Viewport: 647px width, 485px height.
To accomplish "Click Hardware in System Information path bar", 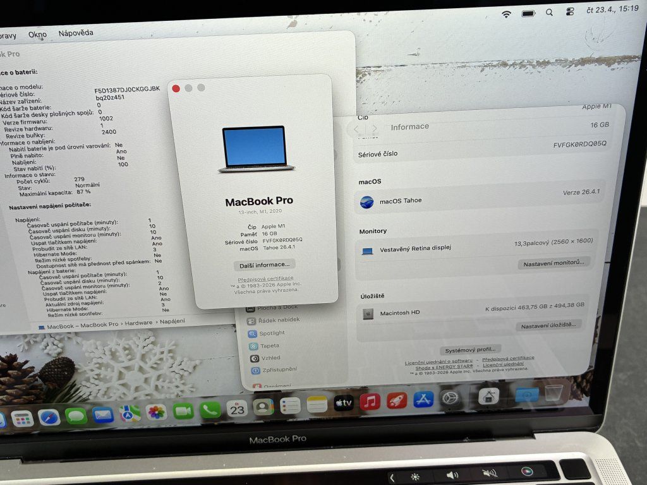I will (138, 323).
